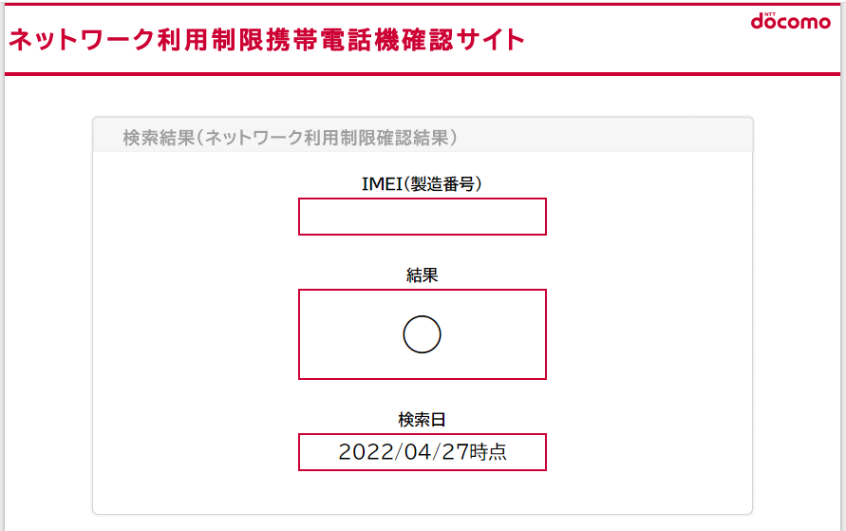Click the 結果 label

coord(422,275)
